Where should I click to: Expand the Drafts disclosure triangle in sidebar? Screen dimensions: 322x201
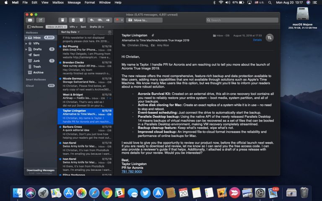pyautogui.click(x=26, y=49)
